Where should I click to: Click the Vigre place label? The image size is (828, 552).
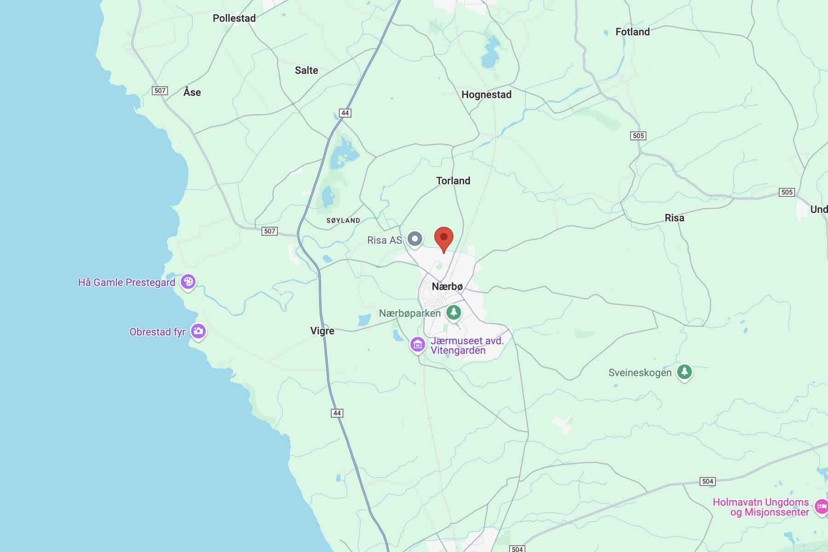[x=322, y=331]
